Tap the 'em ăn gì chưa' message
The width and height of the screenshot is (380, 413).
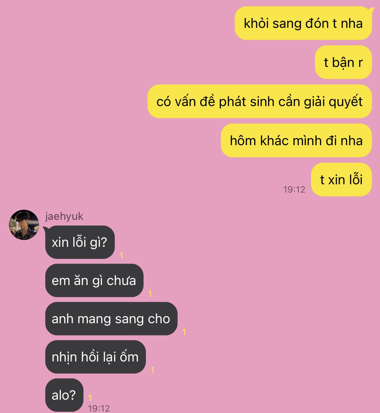(94, 280)
